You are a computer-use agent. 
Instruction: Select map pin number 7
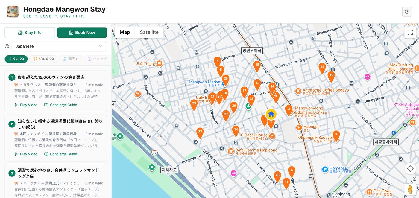[336, 136]
